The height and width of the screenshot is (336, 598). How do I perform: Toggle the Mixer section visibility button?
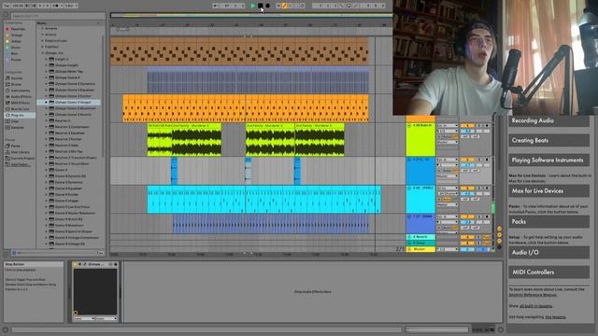click(499, 241)
